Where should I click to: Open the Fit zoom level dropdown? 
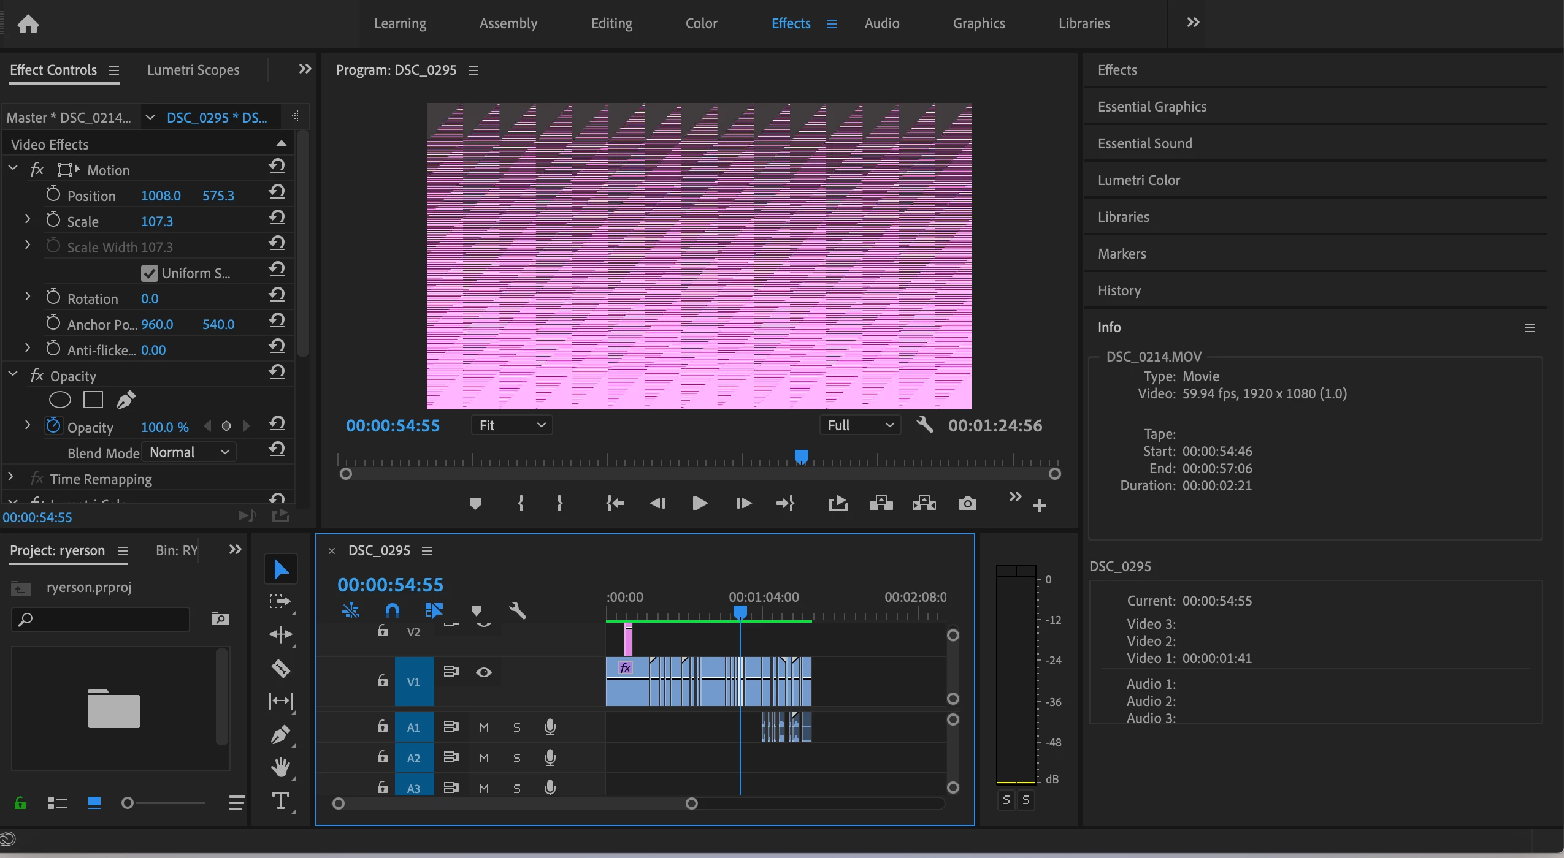click(x=512, y=425)
